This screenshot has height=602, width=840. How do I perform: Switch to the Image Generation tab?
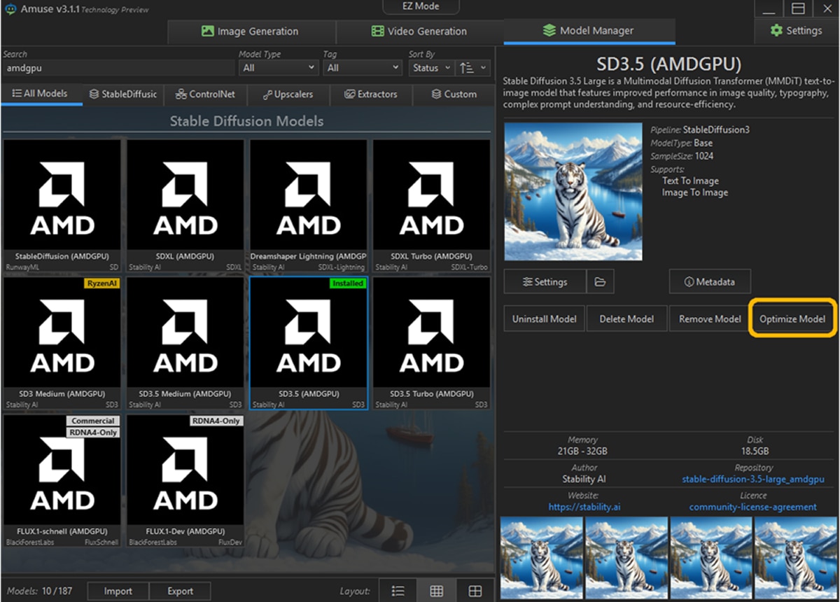(x=251, y=31)
